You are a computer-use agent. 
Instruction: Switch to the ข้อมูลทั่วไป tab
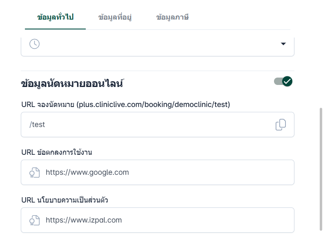pyautogui.click(x=55, y=17)
